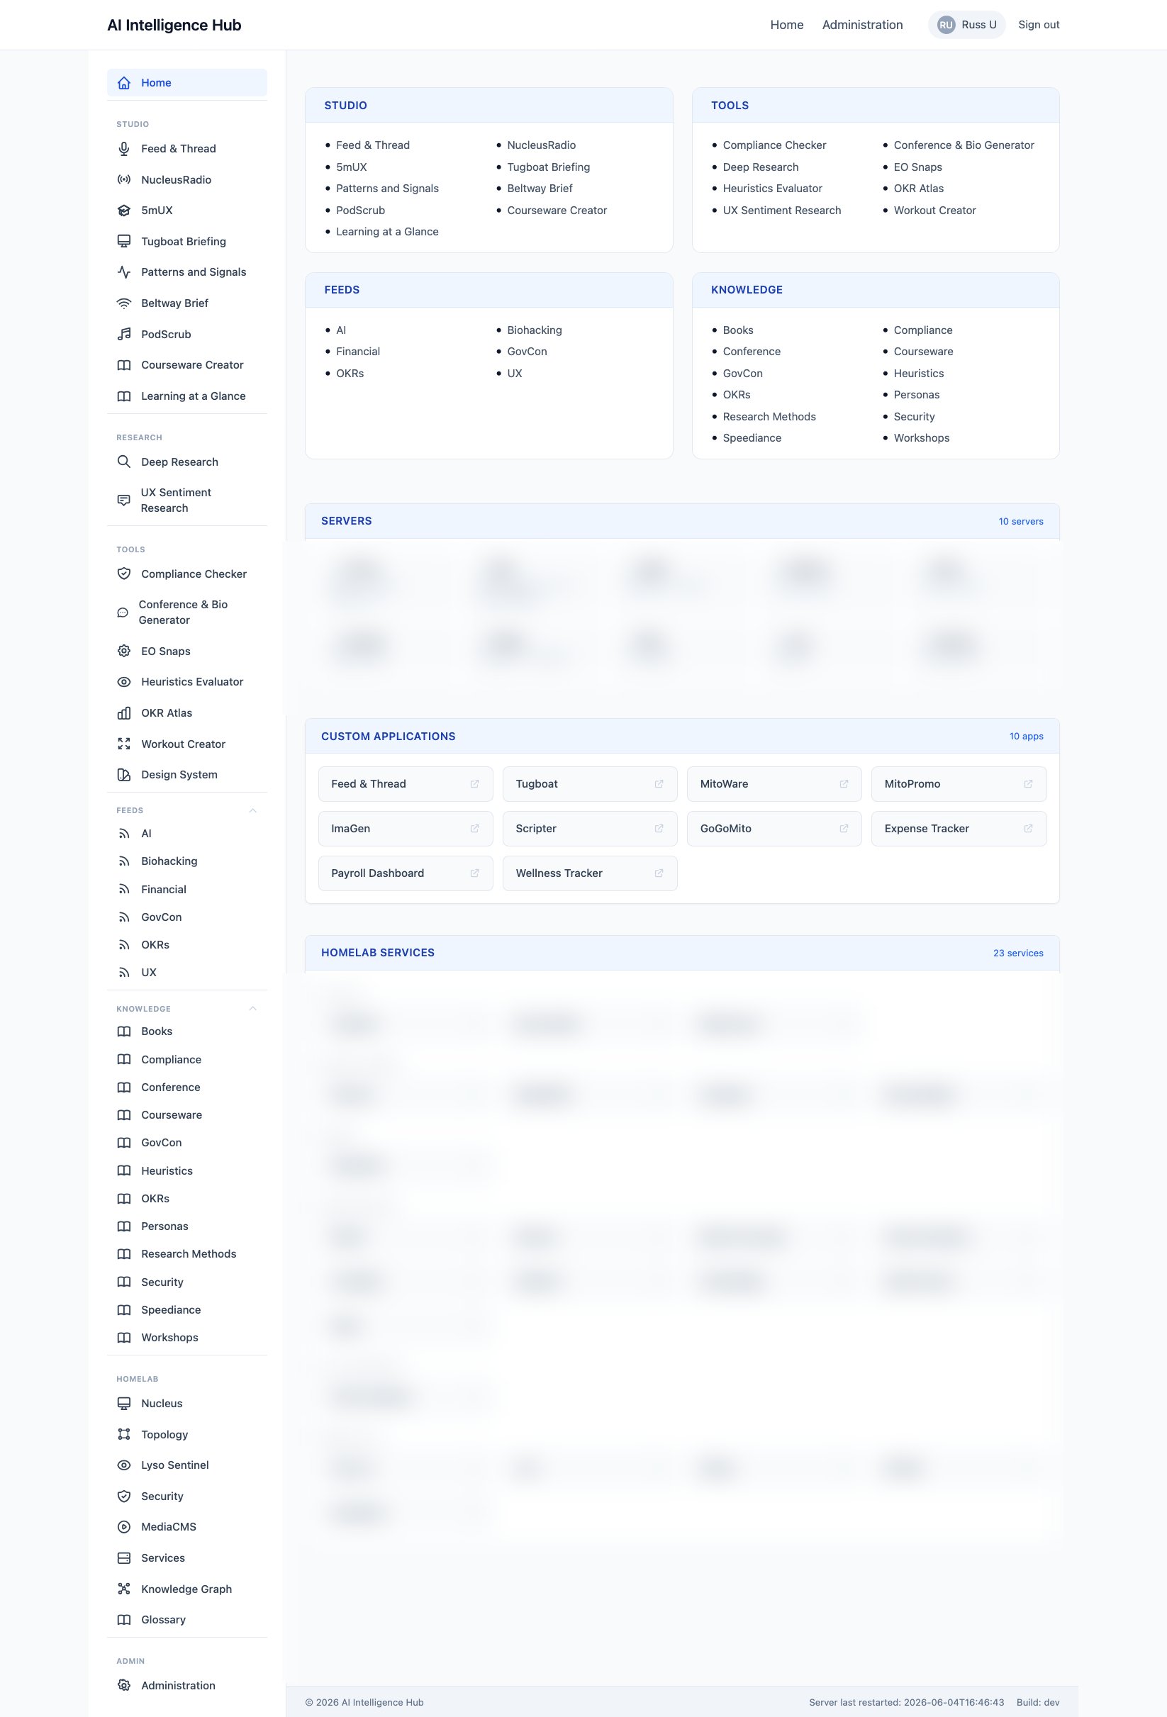Select Speediance in the Knowledge sidebar list

pyautogui.click(x=187, y=1310)
